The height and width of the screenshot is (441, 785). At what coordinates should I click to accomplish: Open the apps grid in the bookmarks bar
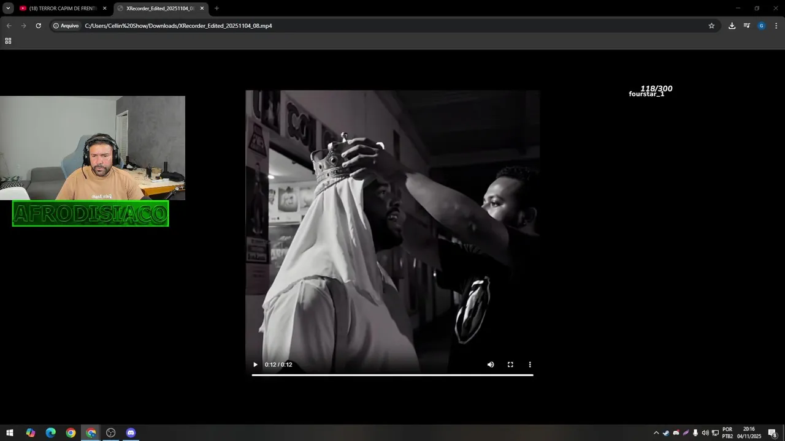click(x=8, y=41)
